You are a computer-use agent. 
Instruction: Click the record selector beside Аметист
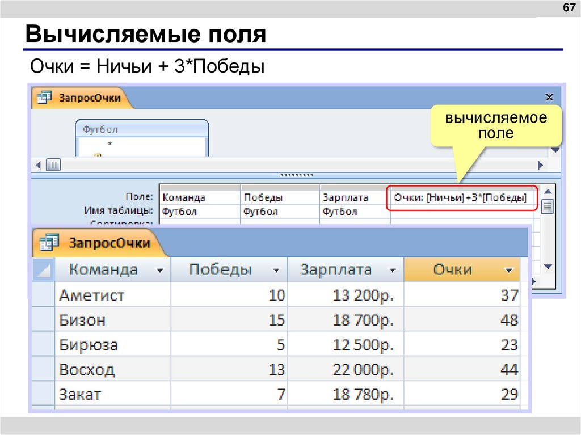[43, 295]
